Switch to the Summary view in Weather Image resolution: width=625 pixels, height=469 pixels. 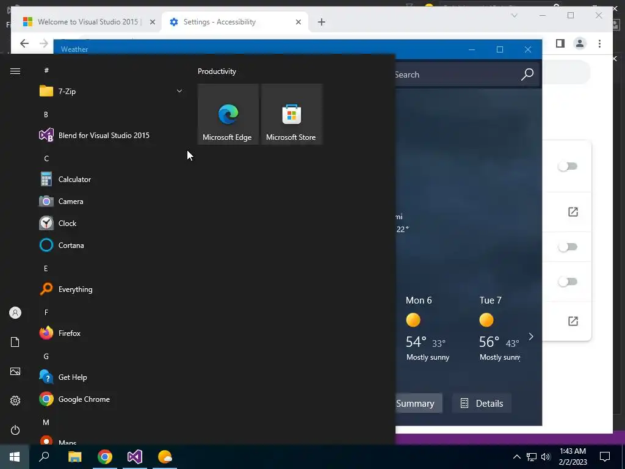pyautogui.click(x=419, y=403)
